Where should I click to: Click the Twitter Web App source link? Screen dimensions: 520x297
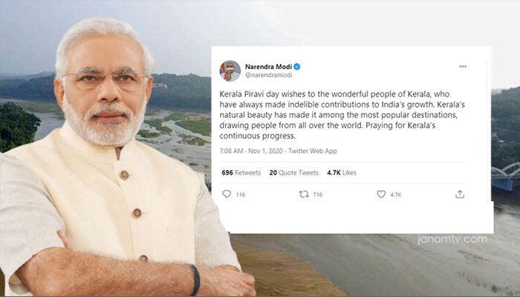pos(313,151)
